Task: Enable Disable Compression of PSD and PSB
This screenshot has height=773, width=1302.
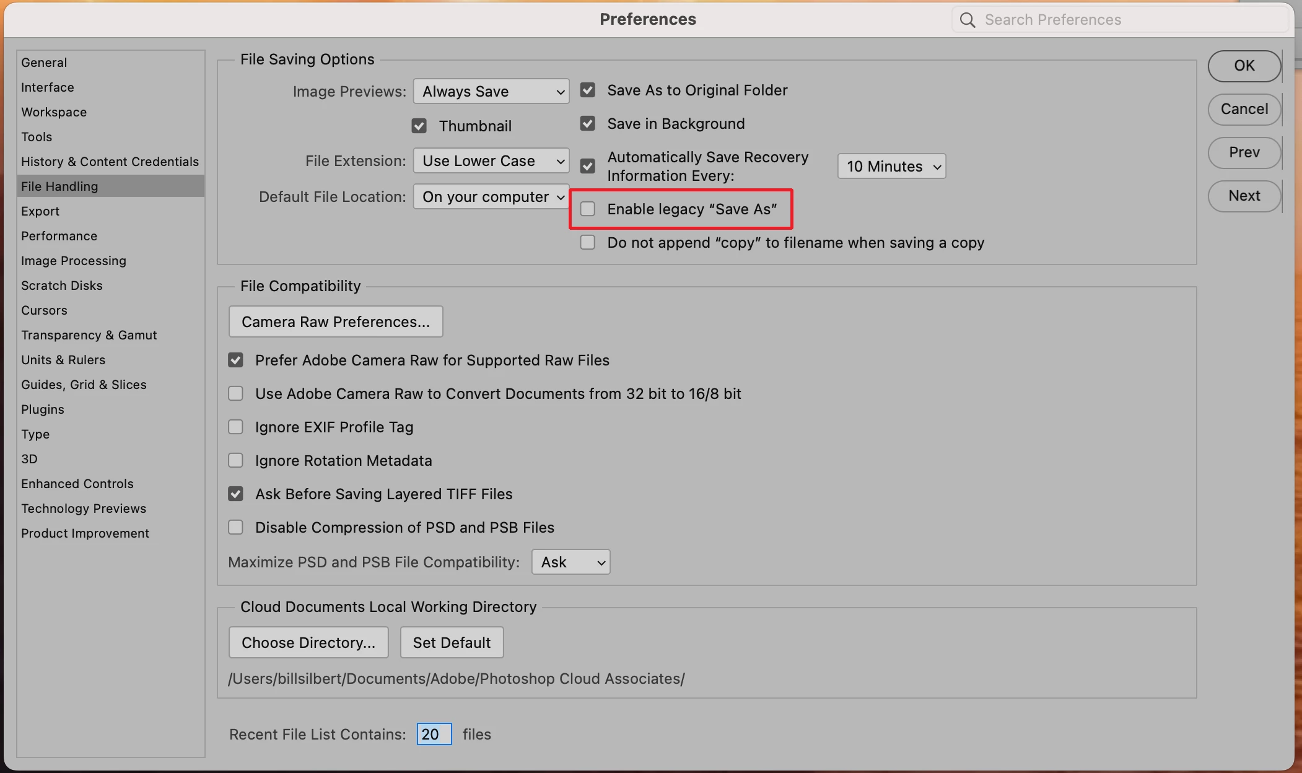Action: pyautogui.click(x=236, y=528)
